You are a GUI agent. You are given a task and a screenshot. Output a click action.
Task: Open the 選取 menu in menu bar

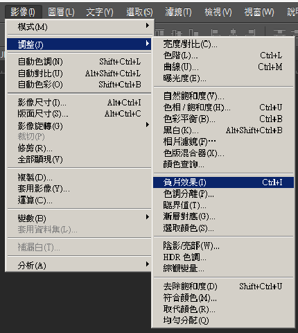(x=139, y=12)
